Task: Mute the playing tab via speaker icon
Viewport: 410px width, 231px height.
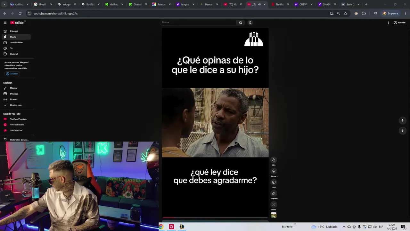Action: pyautogui.click(x=259, y=4)
